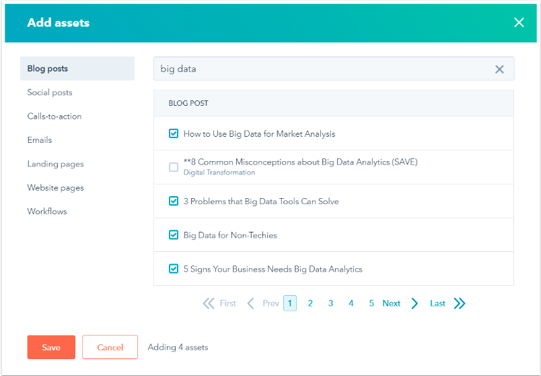Image resolution: width=541 pixels, height=376 pixels.
Task: Click the Next page chevron icon
Action: (414, 303)
